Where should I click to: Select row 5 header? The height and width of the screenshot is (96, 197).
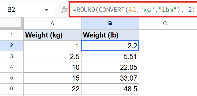click(x=12, y=78)
